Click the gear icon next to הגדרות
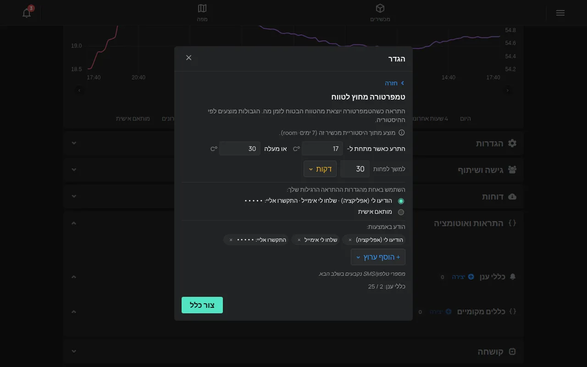The width and height of the screenshot is (587, 367). point(512,143)
